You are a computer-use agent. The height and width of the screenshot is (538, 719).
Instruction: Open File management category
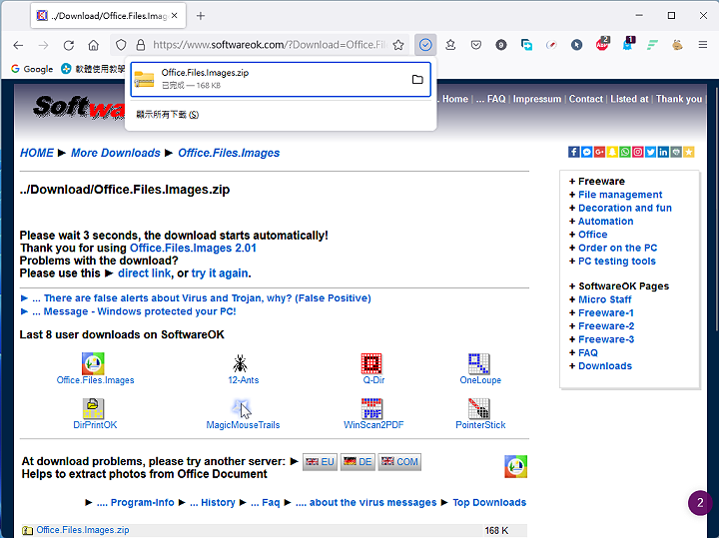click(620, 195)
